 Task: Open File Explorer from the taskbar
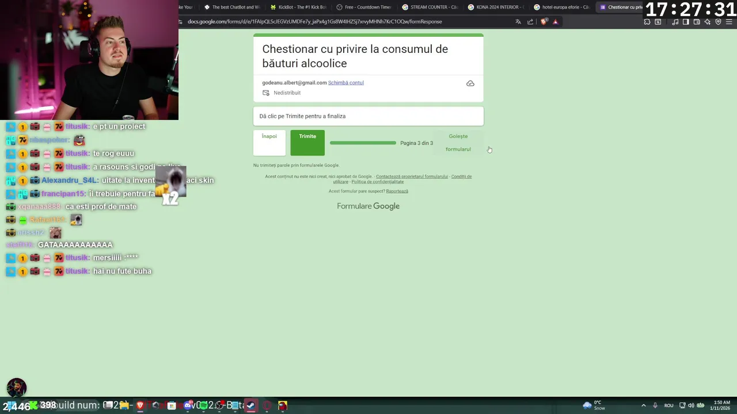[x=124, y=405]
